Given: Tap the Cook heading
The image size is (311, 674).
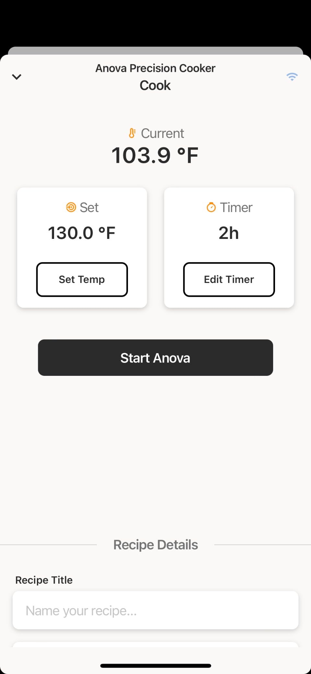Looking at the screenshot, I should coord(155,85).
